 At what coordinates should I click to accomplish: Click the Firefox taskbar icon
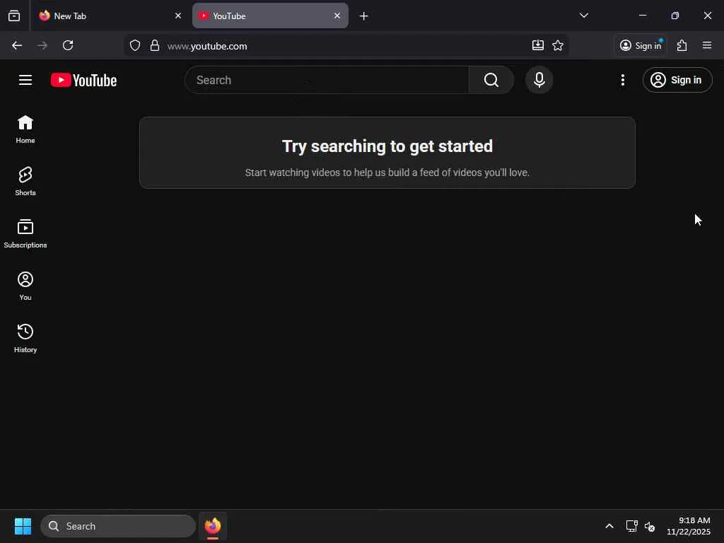pos(213,526)
